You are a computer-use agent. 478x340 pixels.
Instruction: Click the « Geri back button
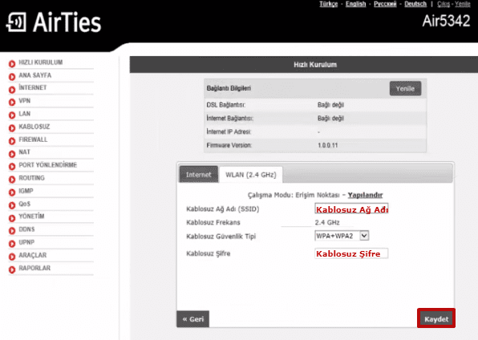tap(193, 319)
